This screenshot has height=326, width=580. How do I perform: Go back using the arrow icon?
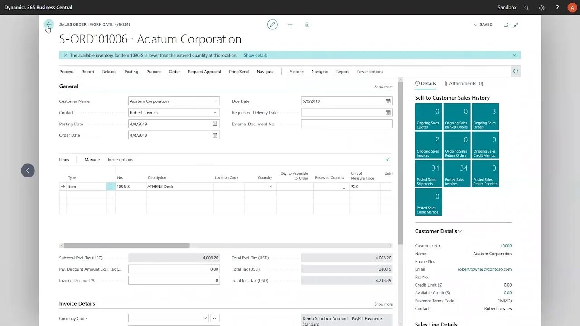pos(49,24)
